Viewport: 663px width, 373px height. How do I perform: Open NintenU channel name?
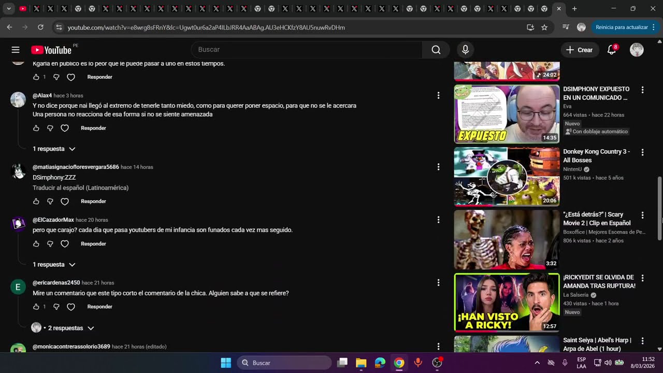572,169
